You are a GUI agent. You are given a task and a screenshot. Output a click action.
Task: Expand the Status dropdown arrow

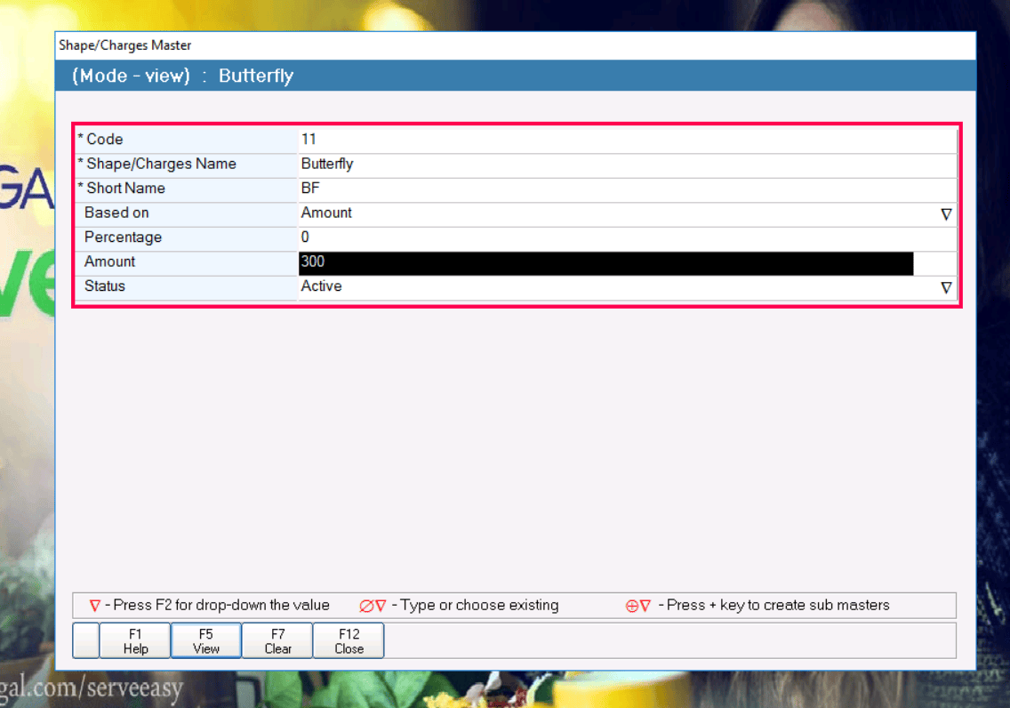pyautogui.click(x=946, y=288)
